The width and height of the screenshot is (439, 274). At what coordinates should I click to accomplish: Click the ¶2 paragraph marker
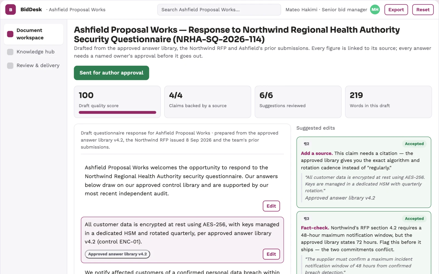[306, 144]
